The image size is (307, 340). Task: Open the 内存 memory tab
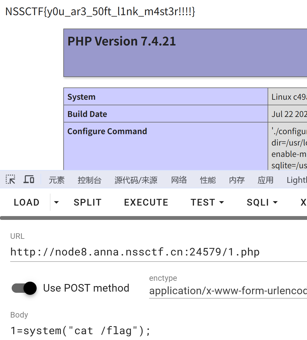point(237,180)
